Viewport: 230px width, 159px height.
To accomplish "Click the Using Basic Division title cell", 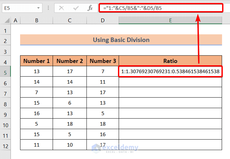I will click(121, 40).
